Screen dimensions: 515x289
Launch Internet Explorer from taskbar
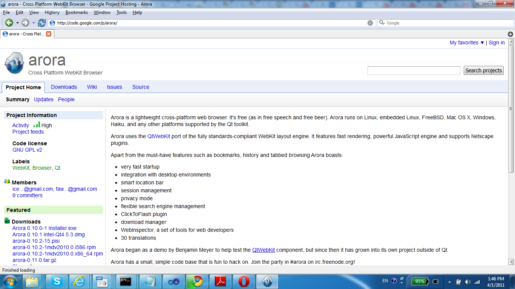(x=79, y=281)
